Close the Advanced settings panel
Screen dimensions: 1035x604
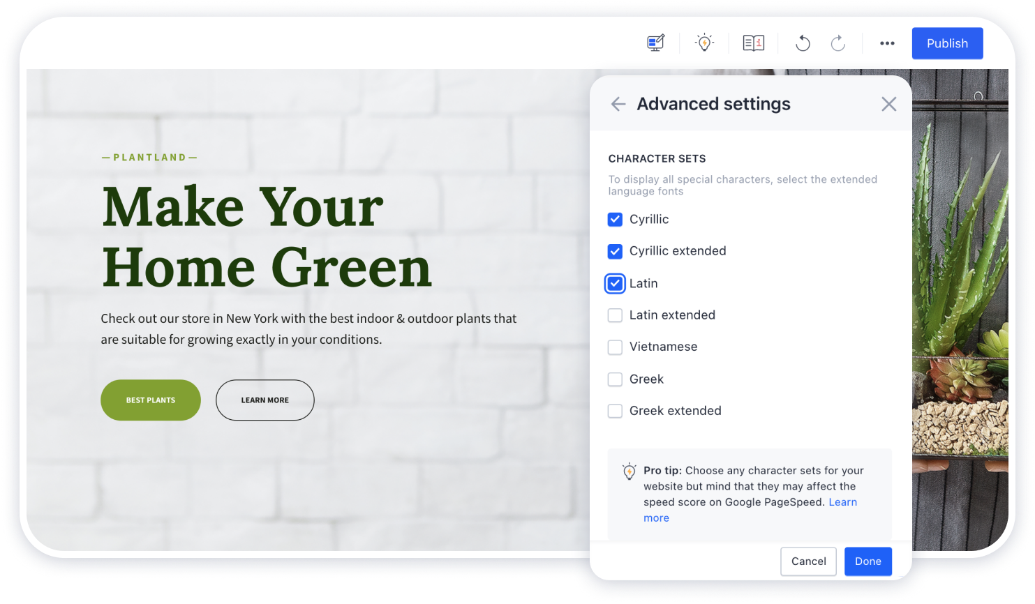pyautogui.click(x=888, y=104)
